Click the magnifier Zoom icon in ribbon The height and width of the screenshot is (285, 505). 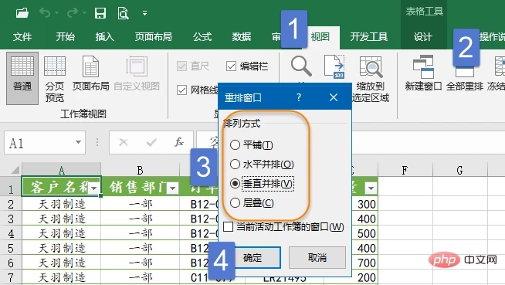click(x=301, y=66)
